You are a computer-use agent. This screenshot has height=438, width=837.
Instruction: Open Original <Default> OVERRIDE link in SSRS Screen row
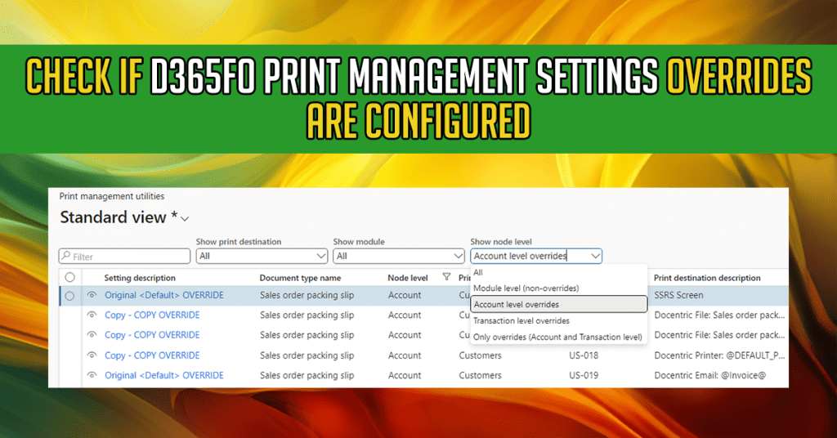coord(163,295)
